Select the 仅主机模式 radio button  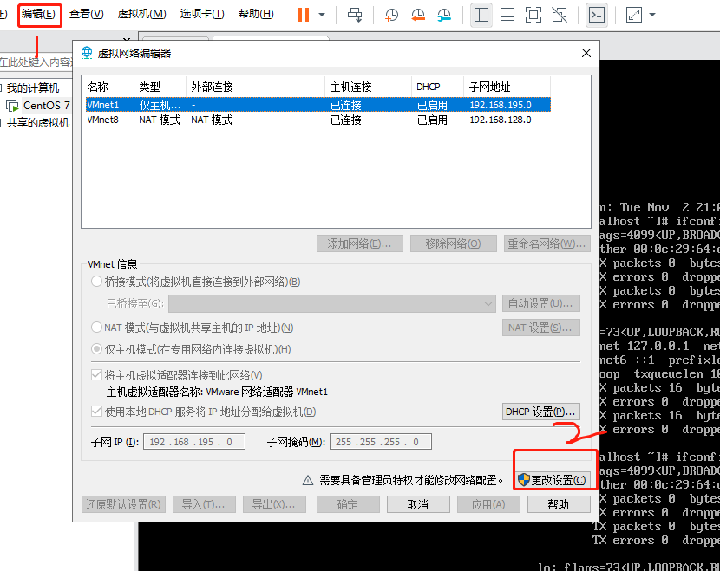(x=96, y=349)
